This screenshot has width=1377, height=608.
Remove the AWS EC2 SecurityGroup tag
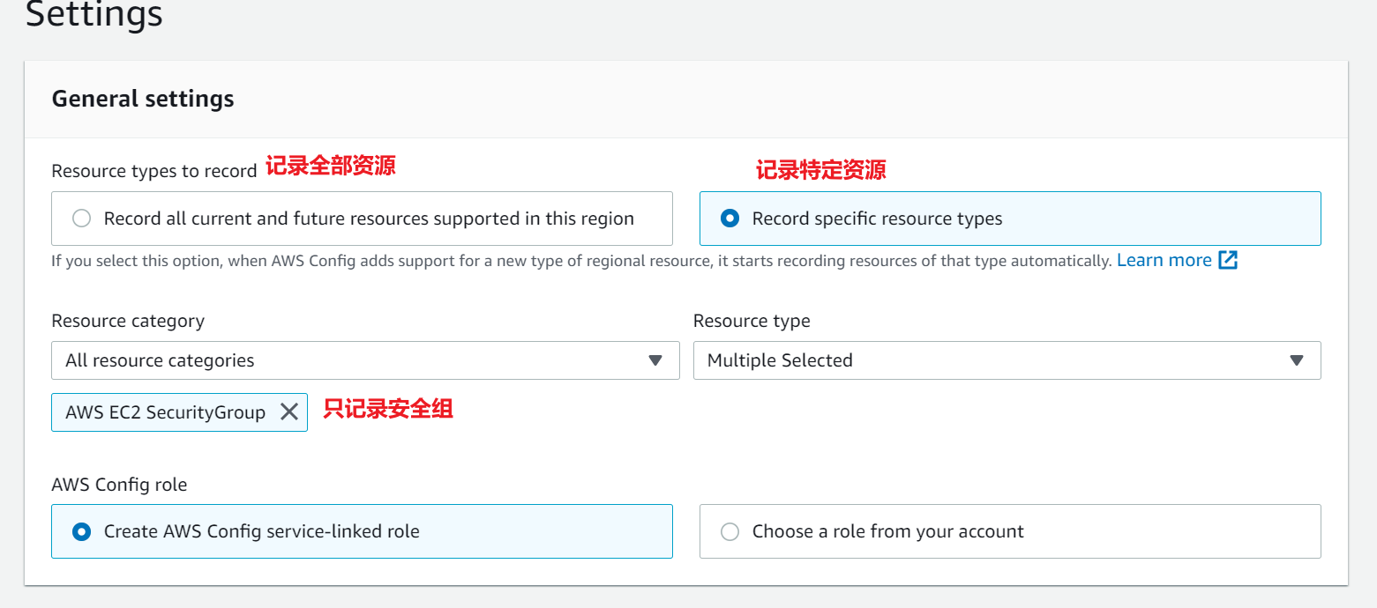tap(288, 412)
